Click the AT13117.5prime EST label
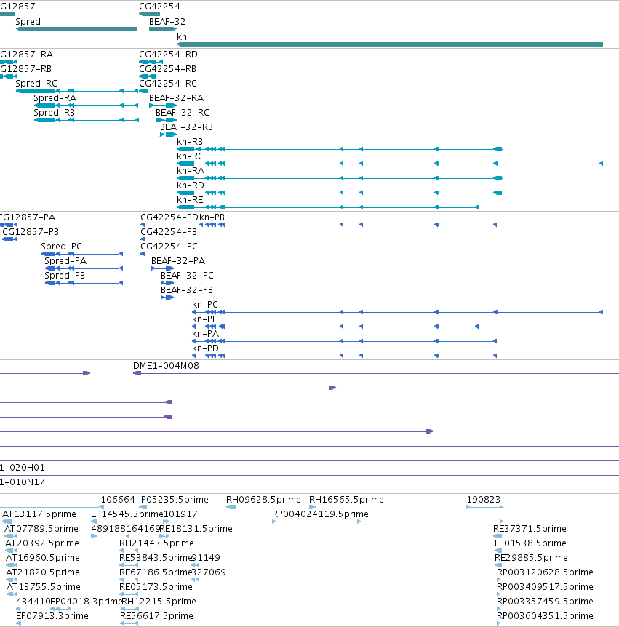 [x=39, y=514]
